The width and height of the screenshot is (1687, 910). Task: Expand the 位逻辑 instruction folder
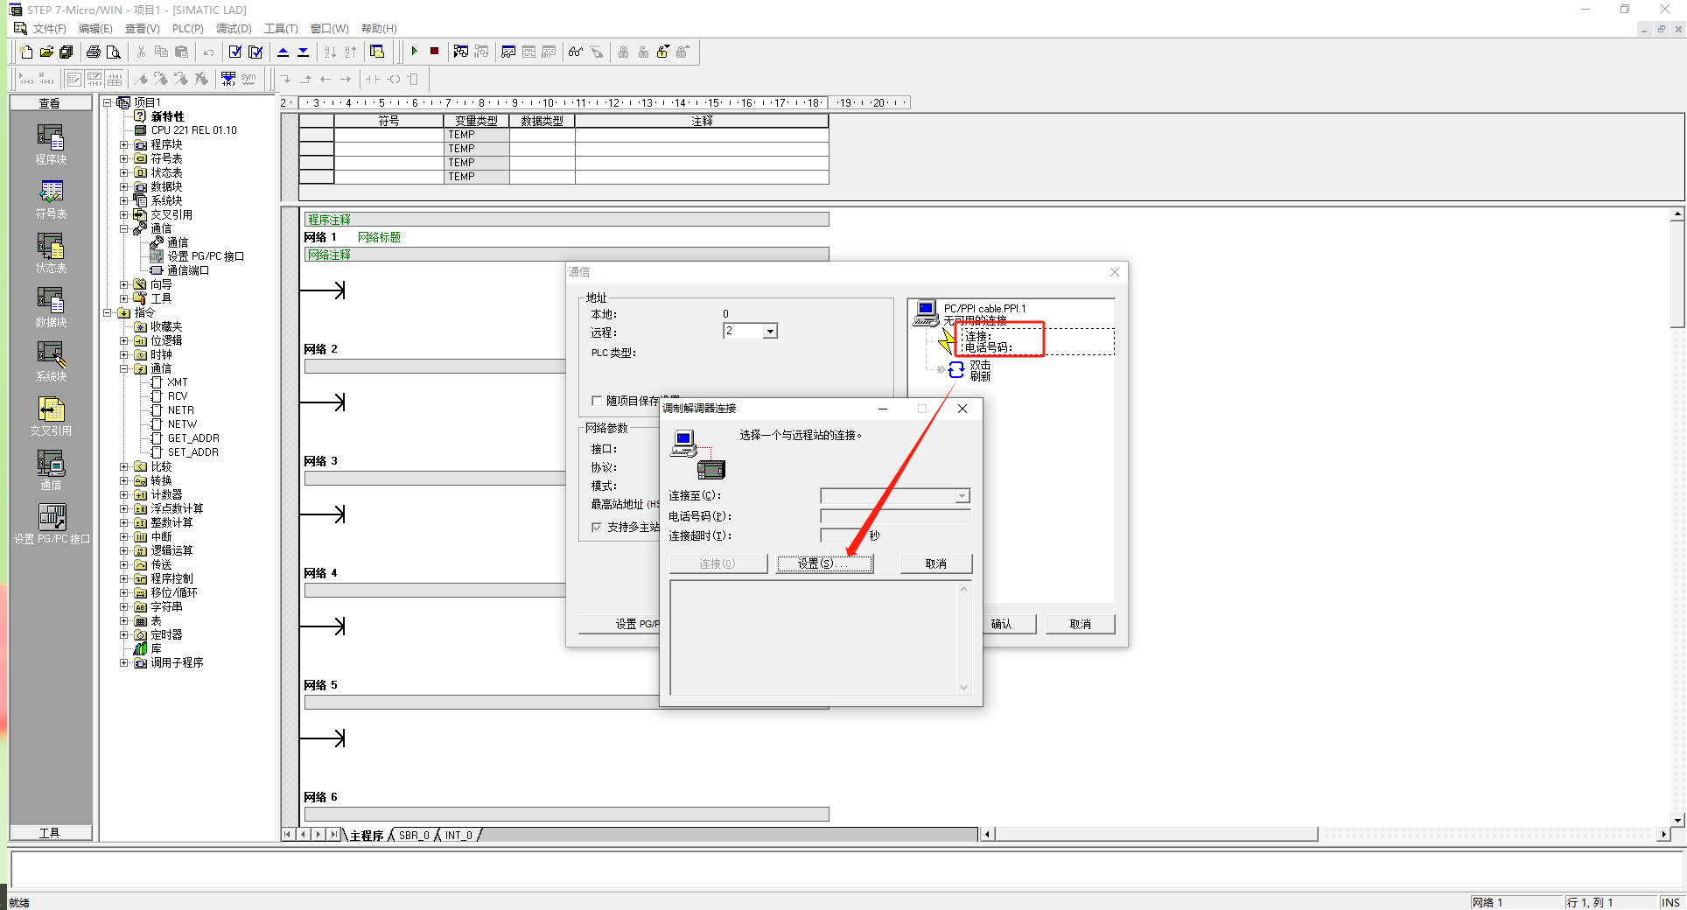pos(124,340)
